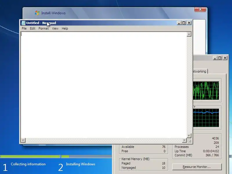This screenshot has width=232, height=174.
Task: Click the Notepad resize grip corner
Action: click(x=189, y=141)
